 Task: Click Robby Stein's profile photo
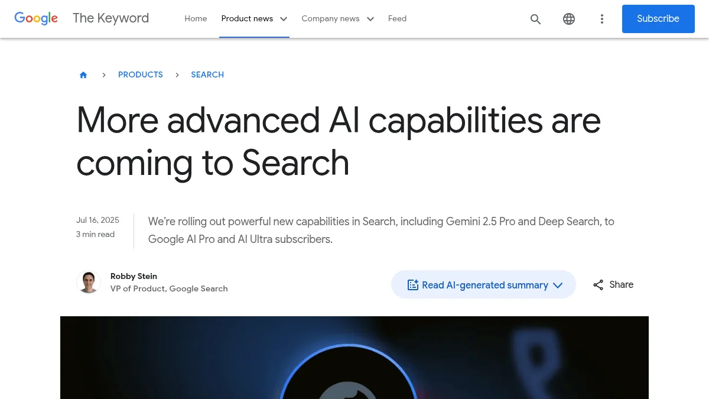89,281
